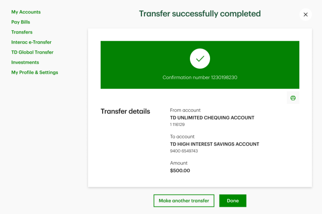Open TD Global Transfer
Viewport: 322px width, 214px height.
(x=32, y=52)
